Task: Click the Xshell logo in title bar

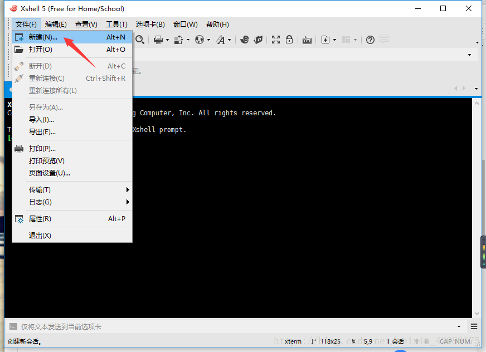Action: 13,8
